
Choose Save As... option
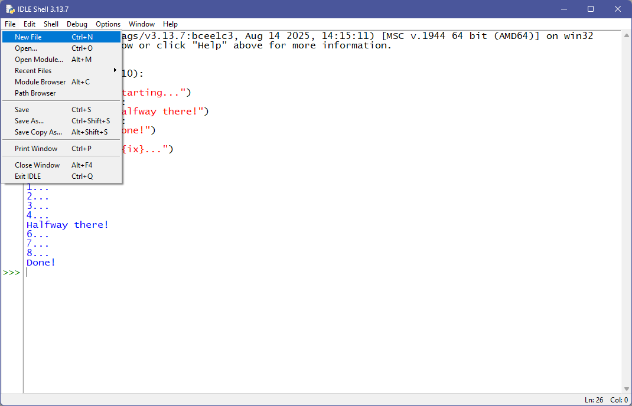pyautogui.click(x=29, y=121)
